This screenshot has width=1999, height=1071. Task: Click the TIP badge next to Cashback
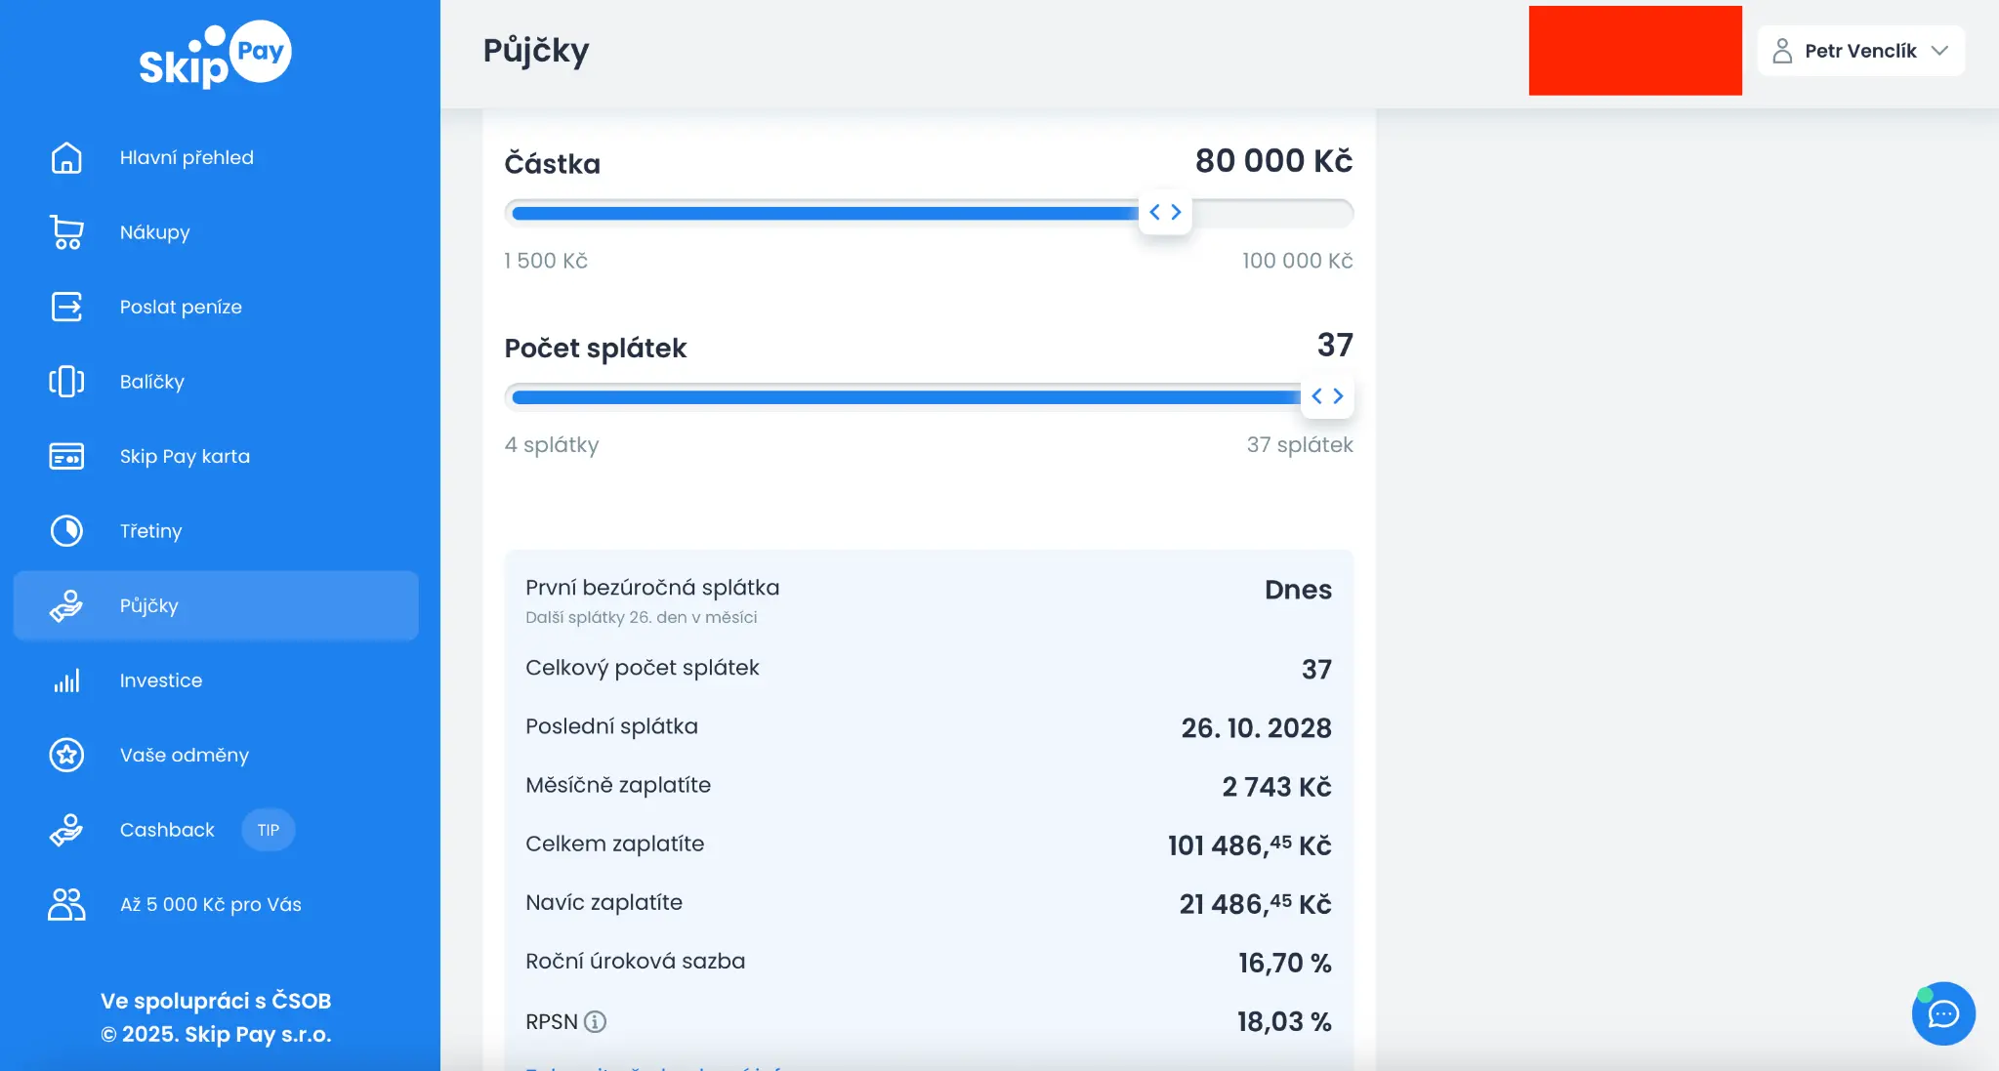(x=269, y=830)
